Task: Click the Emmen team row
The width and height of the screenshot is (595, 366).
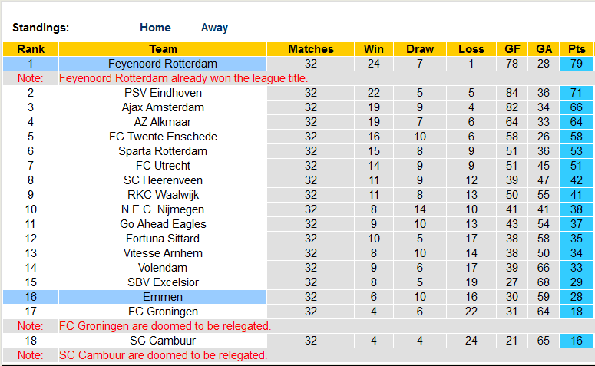Action: 163,297
